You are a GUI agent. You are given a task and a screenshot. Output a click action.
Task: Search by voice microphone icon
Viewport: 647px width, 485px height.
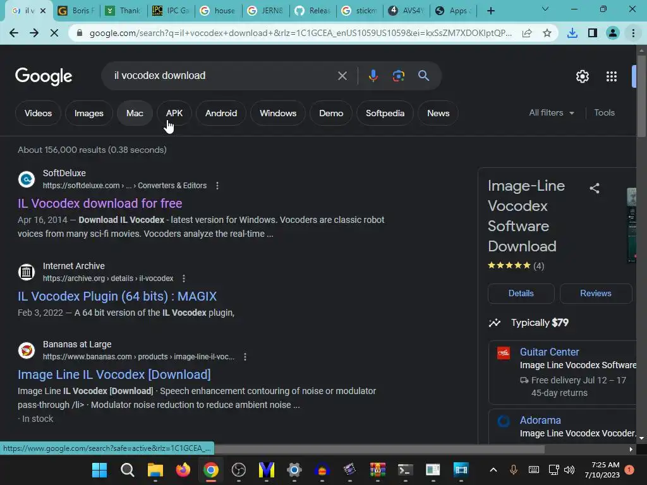coord(373,76)
